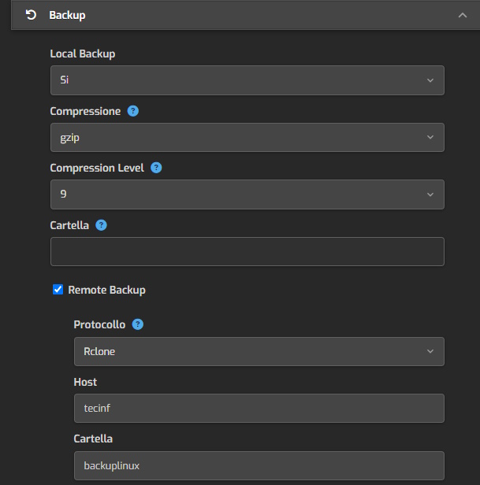The image size is (480, 485).
Task: Click the Host field containing tecinf
Action: coord(259,408)
